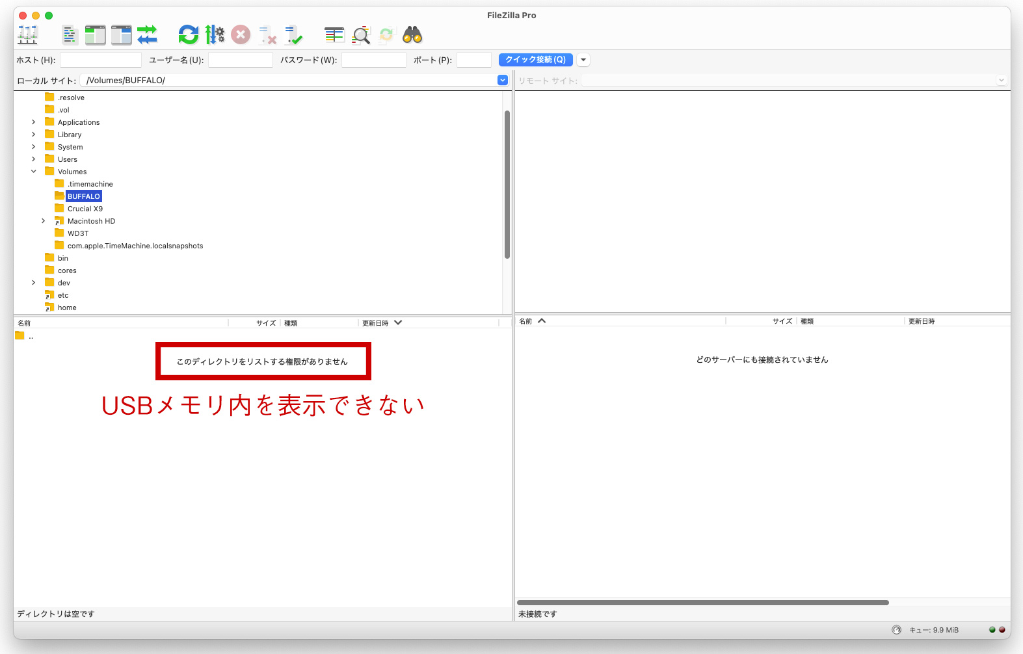
Task: Toggle synchronized browsing
Action: tap(387, 35)
